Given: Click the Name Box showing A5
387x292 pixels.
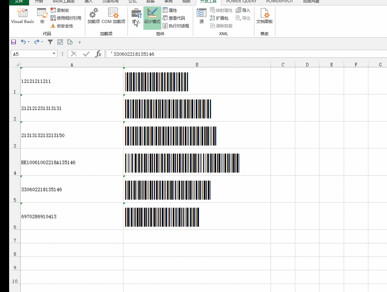Looking at the screenshot, I should tap(32, 54).
